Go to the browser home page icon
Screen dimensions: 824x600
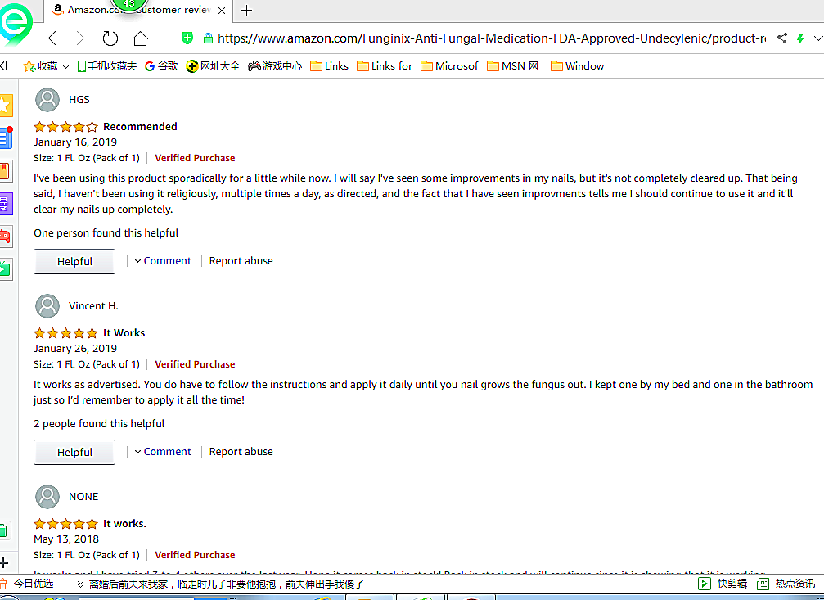click(140, 38)
